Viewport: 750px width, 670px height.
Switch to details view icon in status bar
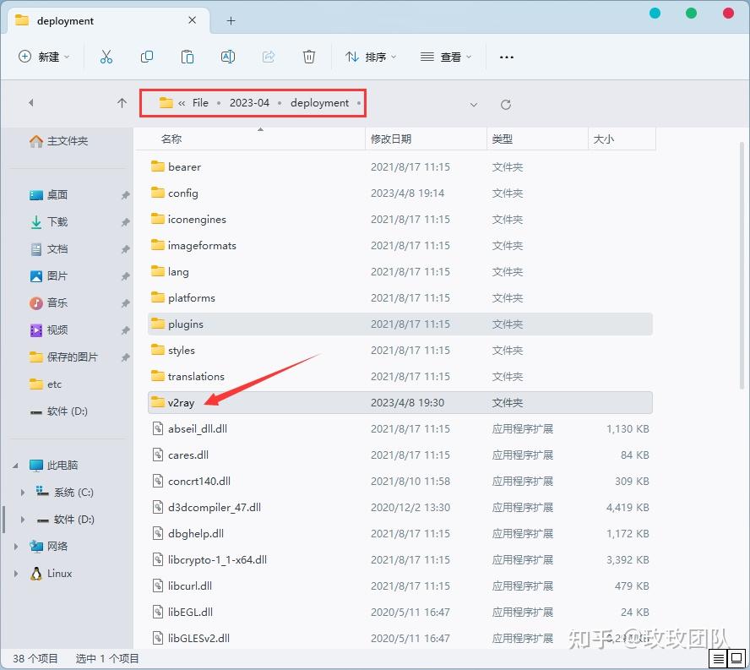(x=719, y=659)
